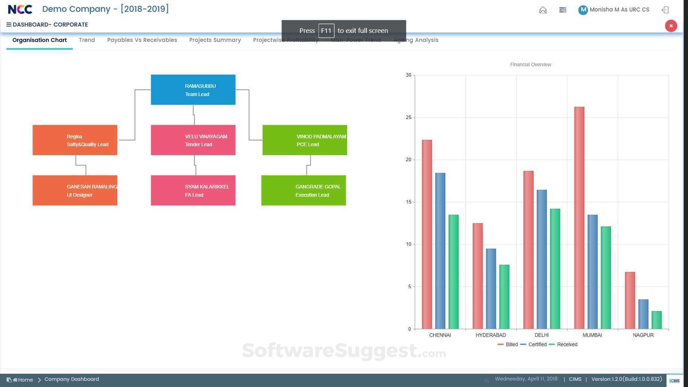Click the Nagpur Received bar
The height and width of the screenshot is (387, 688).
point(657,320)
